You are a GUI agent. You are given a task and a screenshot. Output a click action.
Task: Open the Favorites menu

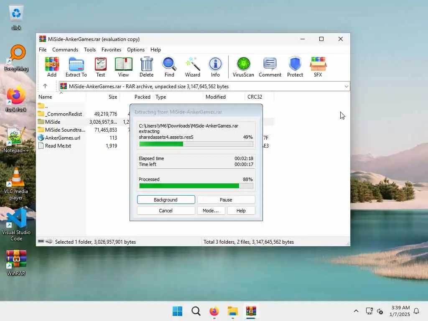click(x=111, y=50)
